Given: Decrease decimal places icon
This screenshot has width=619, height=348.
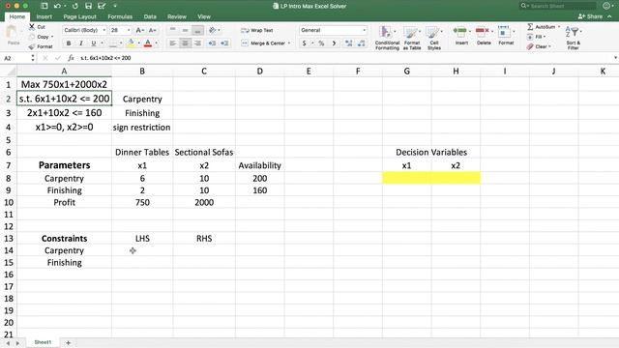Looking at the screenshot, I should [x=361, y=43].
